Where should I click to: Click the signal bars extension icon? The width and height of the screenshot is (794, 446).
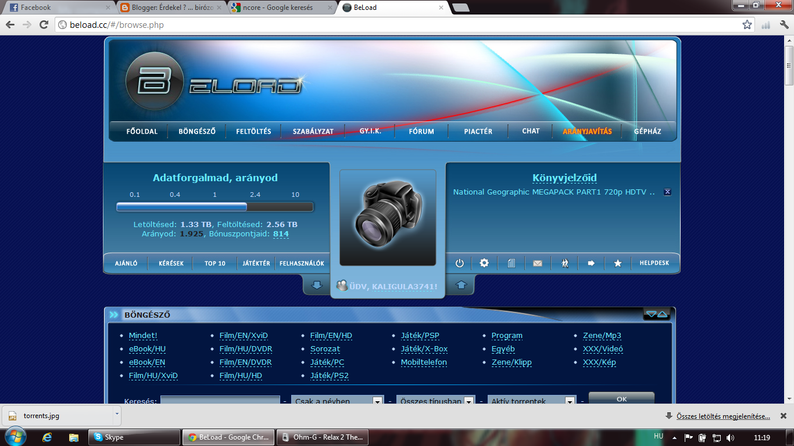[x=766, y=25]
